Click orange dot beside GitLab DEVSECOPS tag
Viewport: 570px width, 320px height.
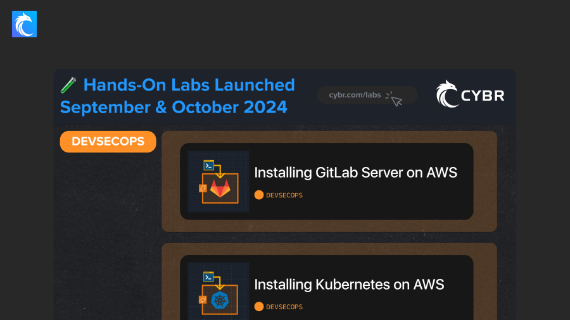259,195
